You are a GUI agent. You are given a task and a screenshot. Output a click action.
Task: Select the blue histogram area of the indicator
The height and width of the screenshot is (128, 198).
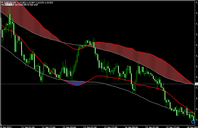tap(76, 83)
